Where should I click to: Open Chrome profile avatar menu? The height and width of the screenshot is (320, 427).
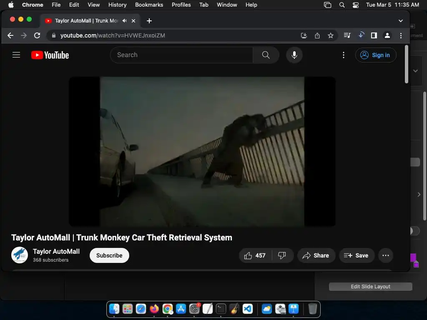[x=387, y=35]
